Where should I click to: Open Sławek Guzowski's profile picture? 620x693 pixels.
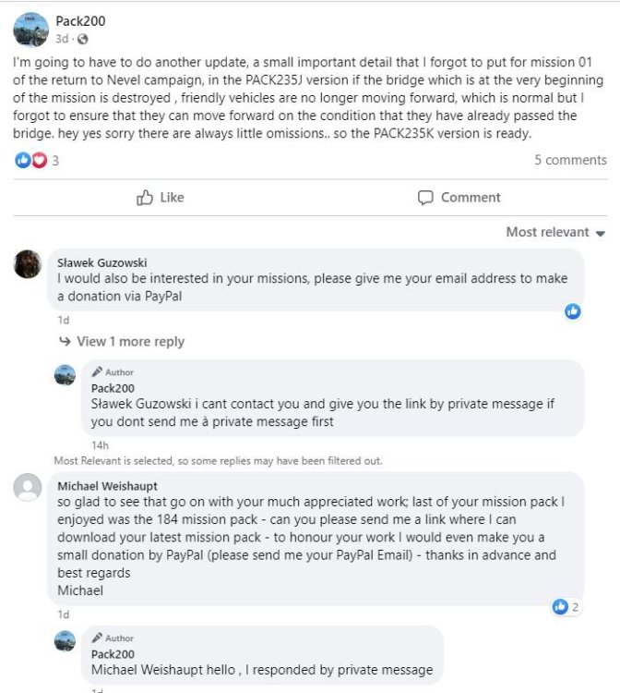click(x=28, y=264)
